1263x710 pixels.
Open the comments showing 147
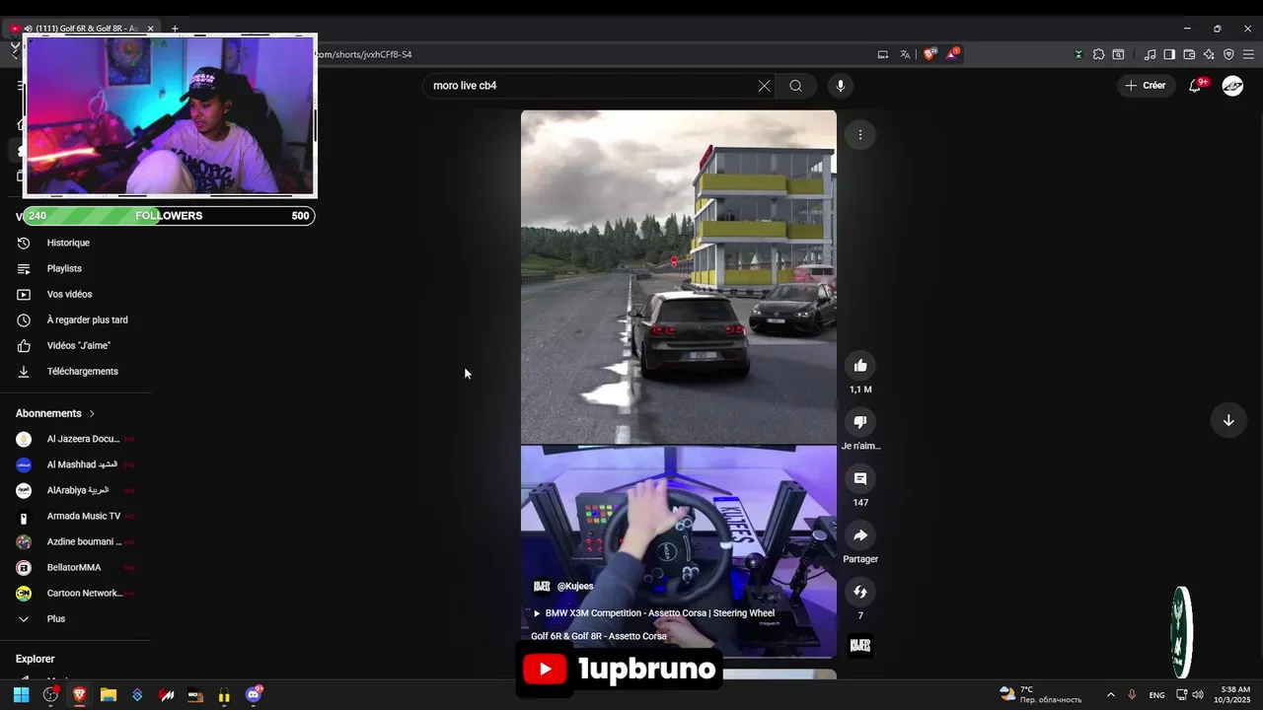pos(860,478)
